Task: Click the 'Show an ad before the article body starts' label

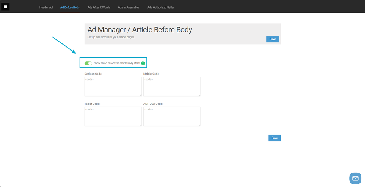Action: pyautogui.click(x=117, y=63)
